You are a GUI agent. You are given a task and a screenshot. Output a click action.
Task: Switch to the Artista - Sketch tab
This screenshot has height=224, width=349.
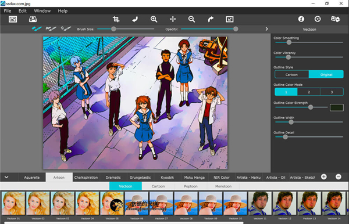[x=302, y=178]
